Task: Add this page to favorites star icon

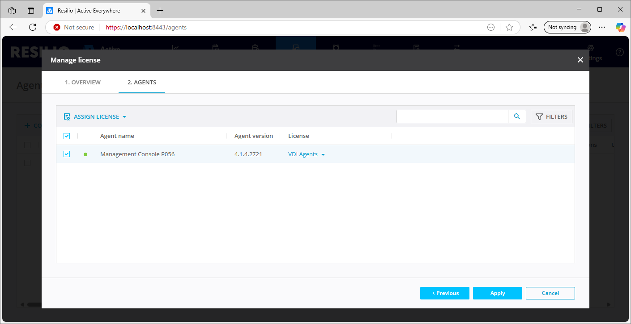Action: tap(509, 27)
